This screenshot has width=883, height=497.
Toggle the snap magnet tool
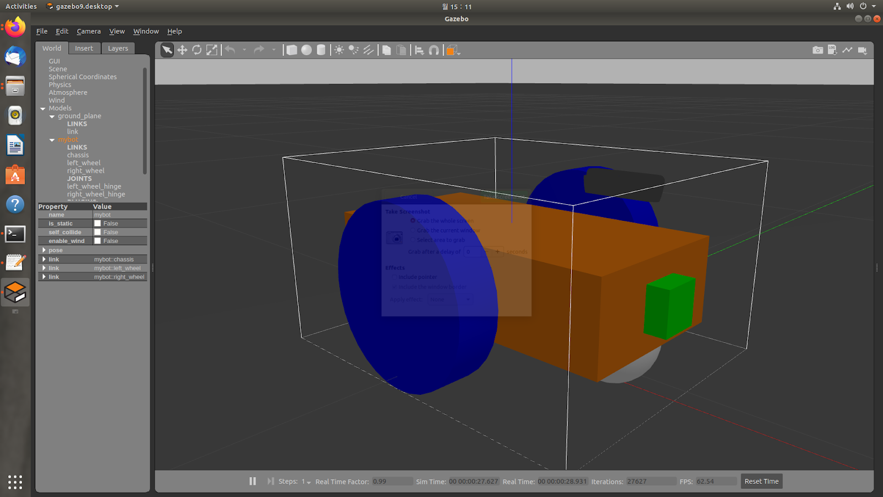coord(434,50)
